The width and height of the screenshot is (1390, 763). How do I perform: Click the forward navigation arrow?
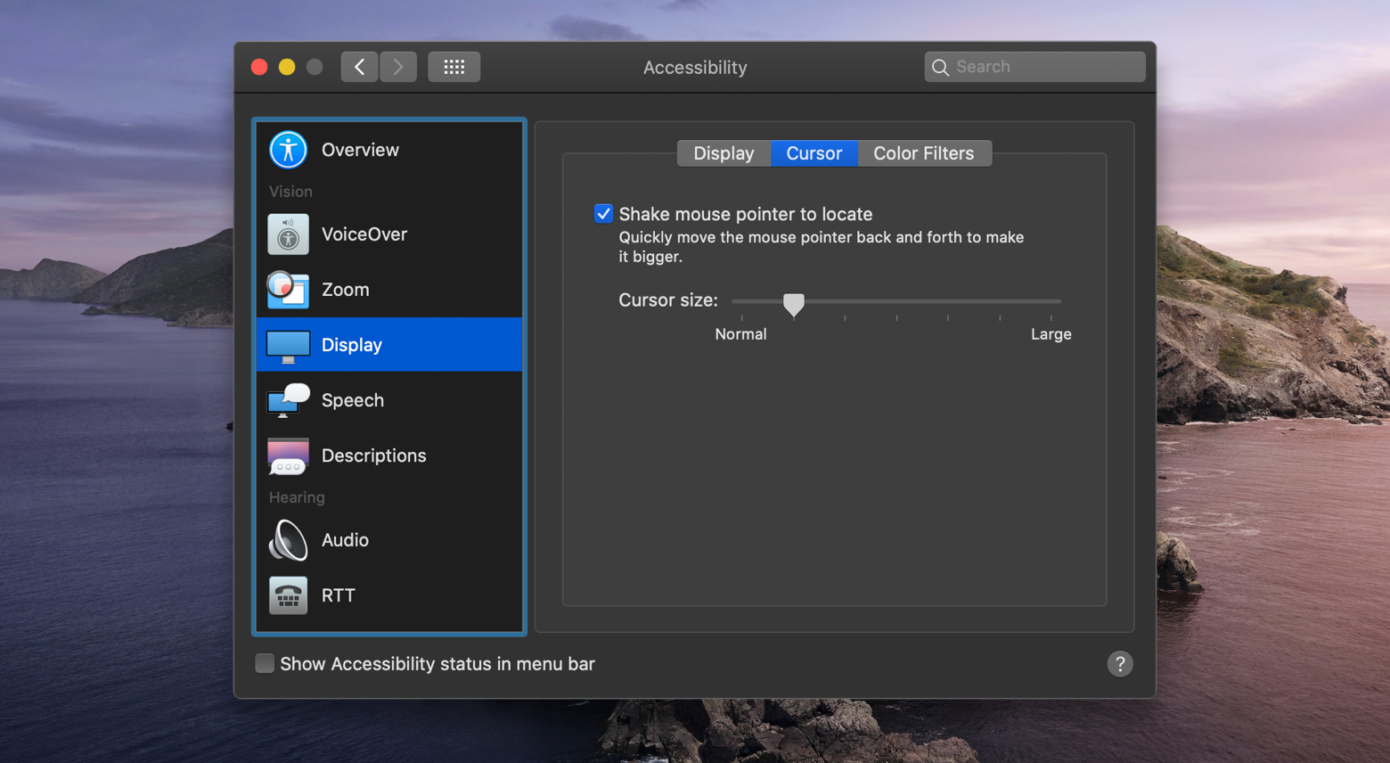(x=397, y=66)
